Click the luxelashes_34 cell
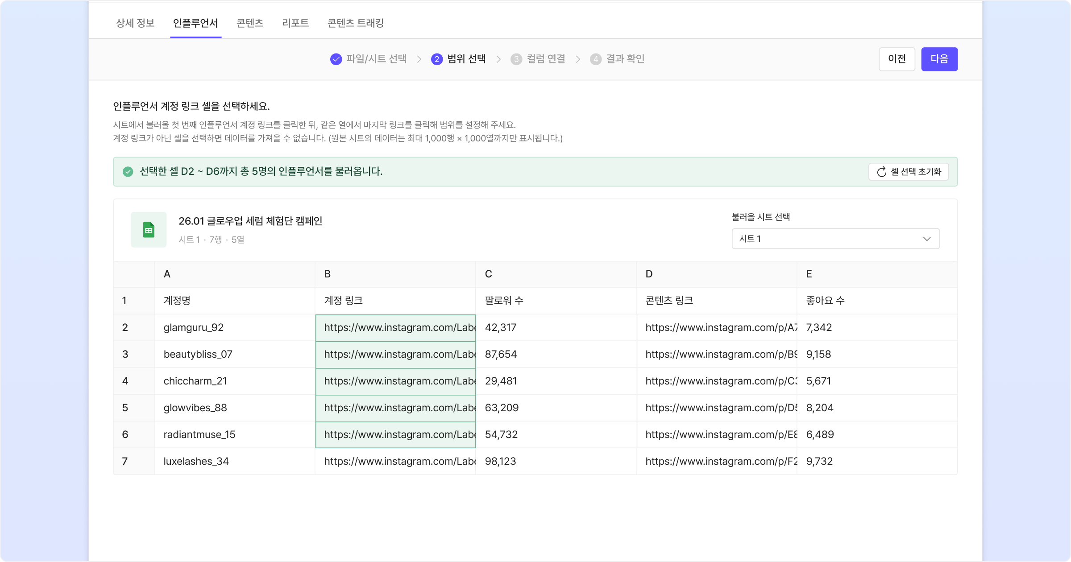 235,461
